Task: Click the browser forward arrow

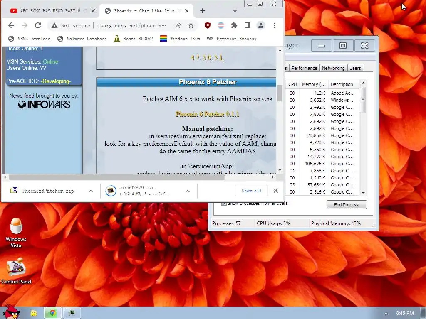Action: (x=25, y=25)
